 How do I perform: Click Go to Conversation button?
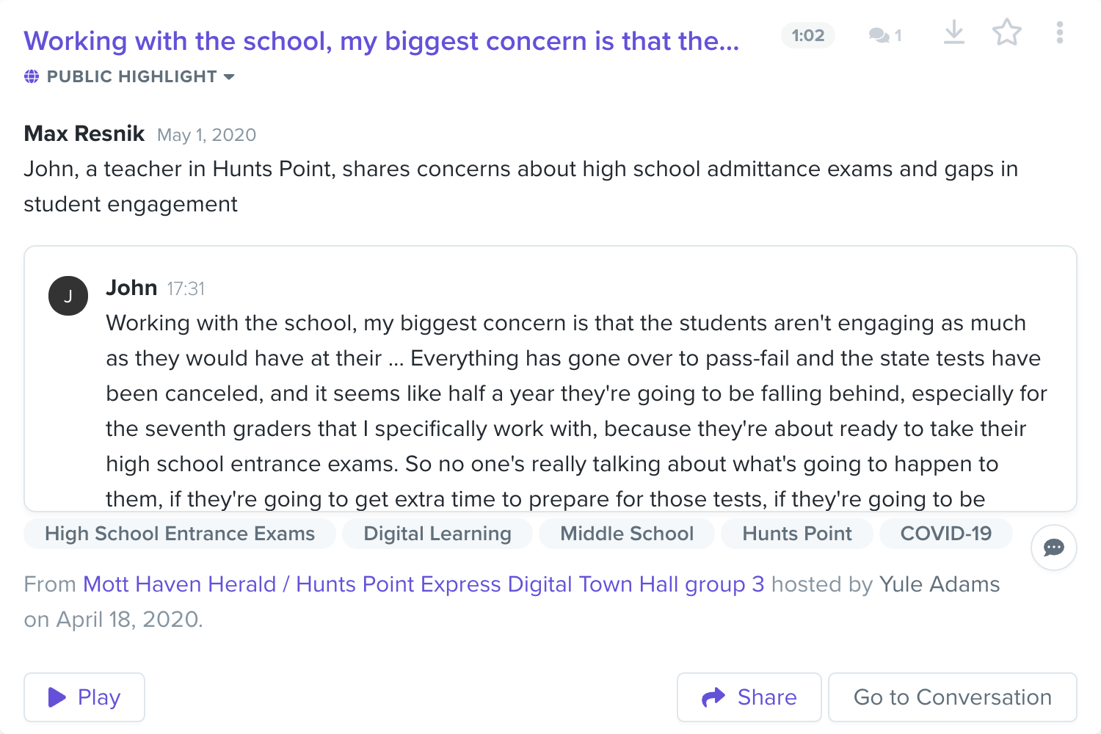(x=953, y=697)
